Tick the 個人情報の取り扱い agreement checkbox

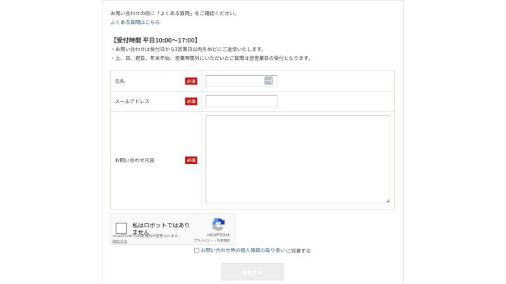click(197, 251)
